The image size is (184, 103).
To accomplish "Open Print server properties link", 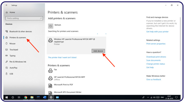I will coord(156,44).
